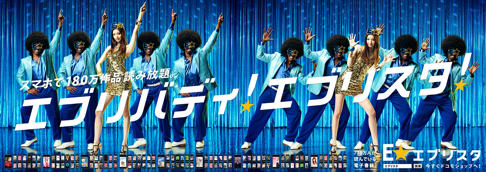
Task: Click the yellow star after エブリスタ! headline
Action: pyautogui.click(x=461, y=85)
